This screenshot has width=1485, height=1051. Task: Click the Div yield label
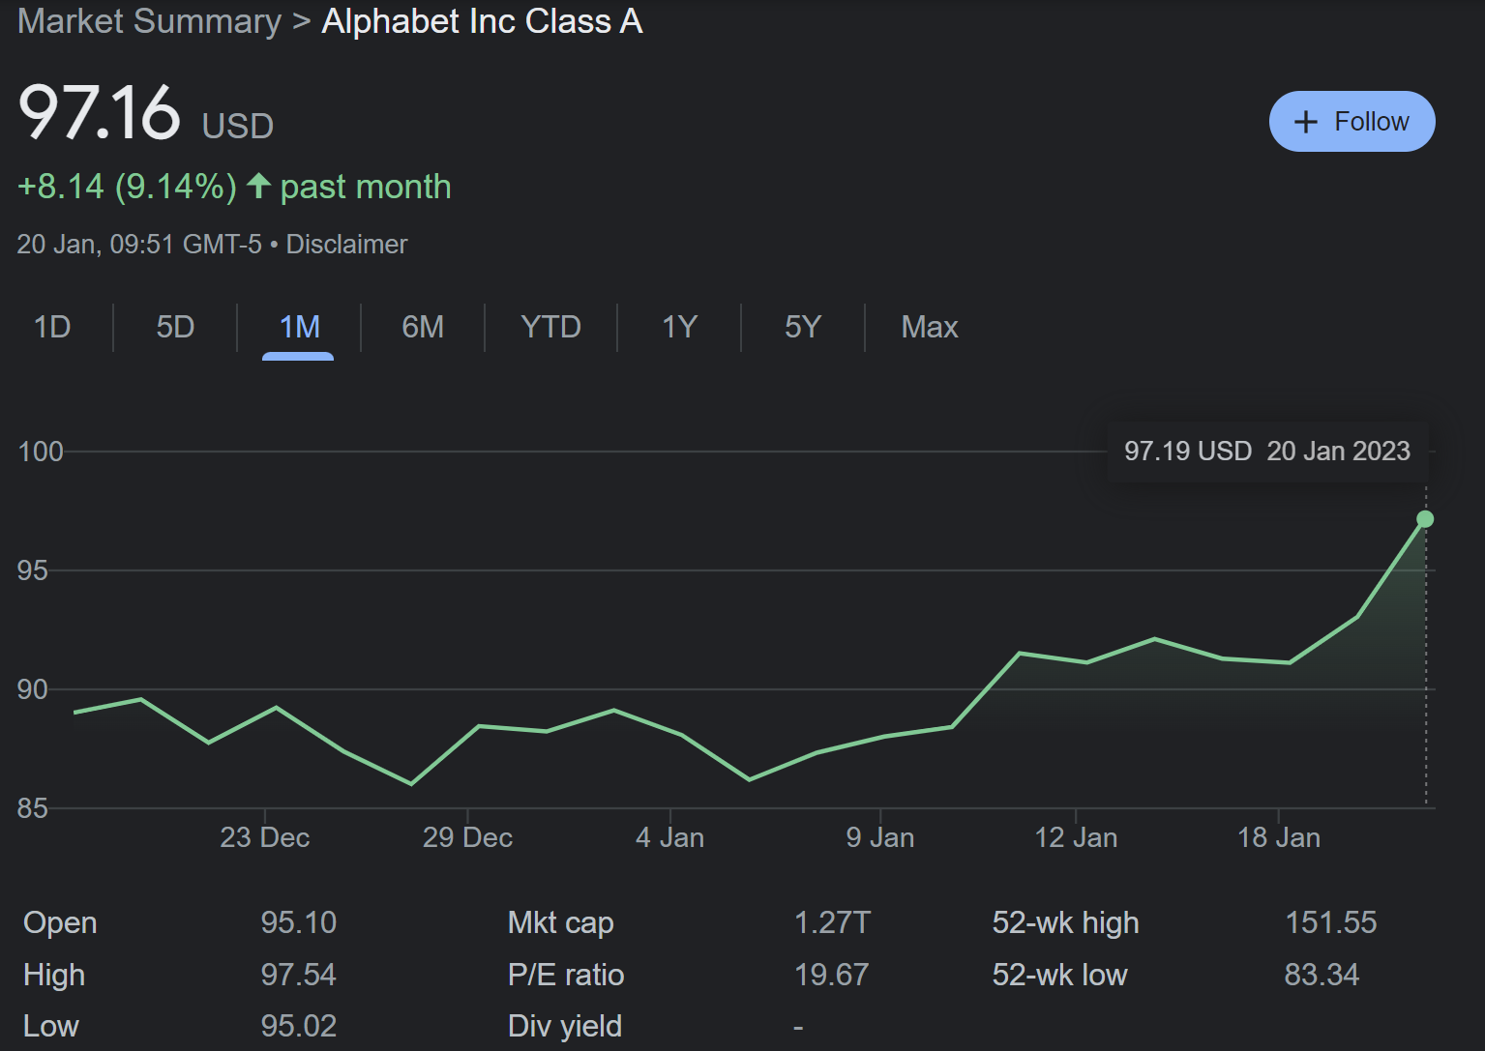click(565, 1027)
